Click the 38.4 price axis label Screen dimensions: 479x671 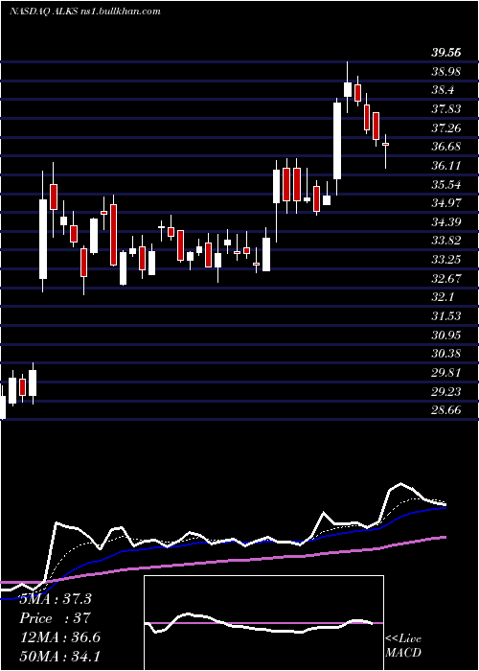pos(443,90)
